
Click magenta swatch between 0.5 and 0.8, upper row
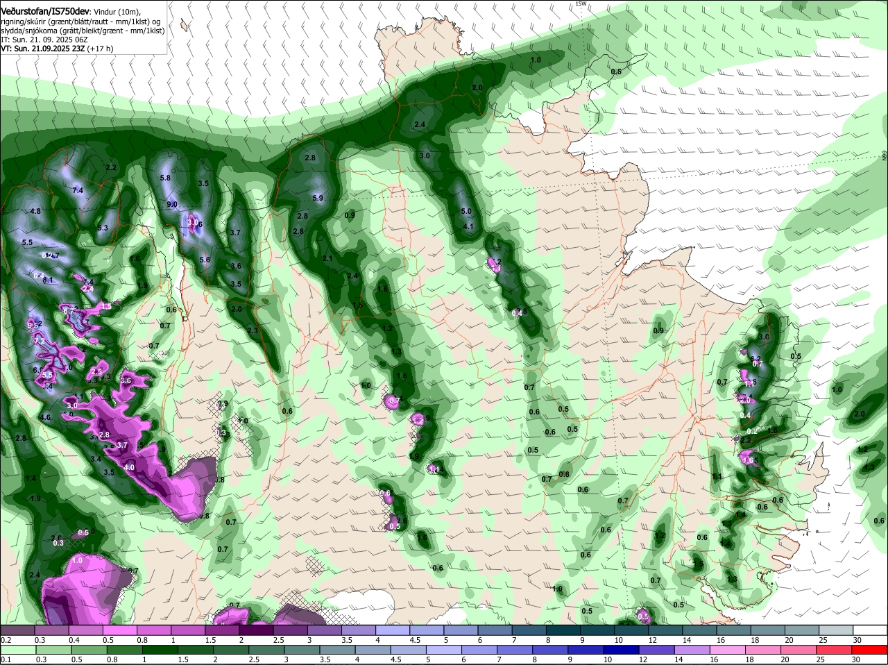point(119,630)
